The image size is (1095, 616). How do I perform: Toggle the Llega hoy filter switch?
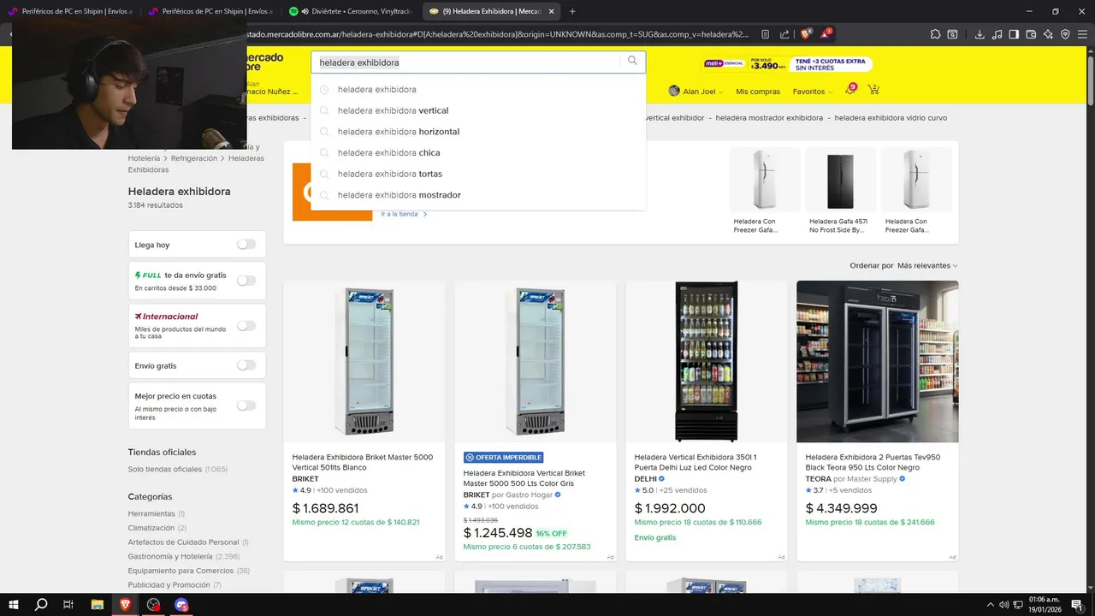246,244
